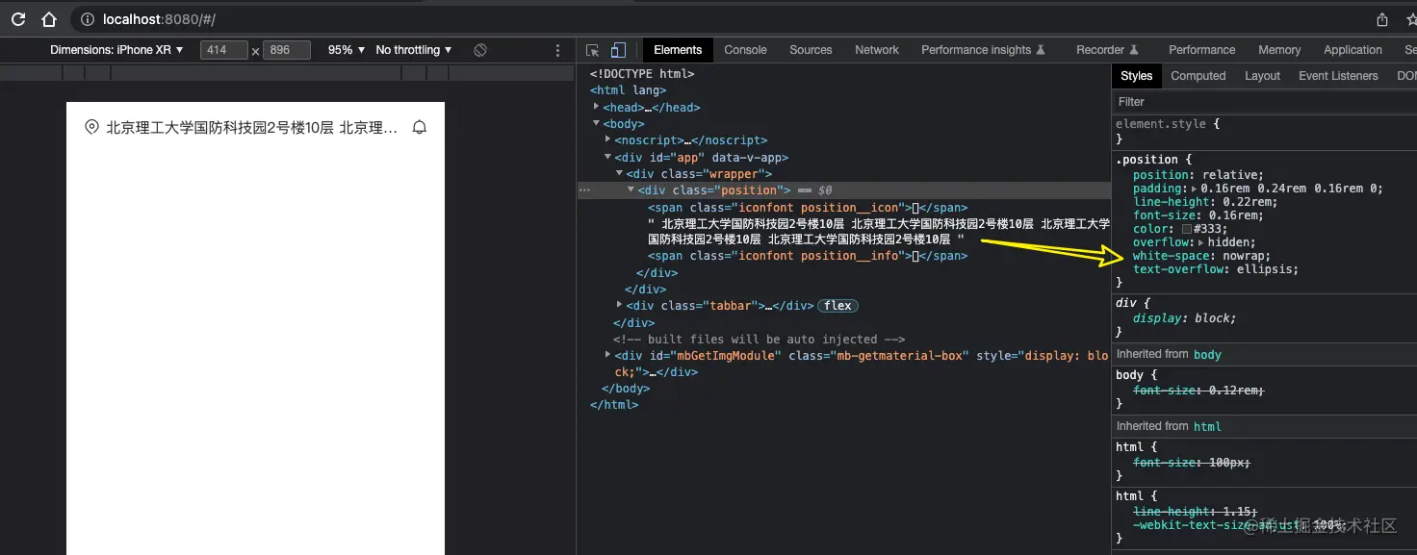Image resolution: width=1417 pixels, height=555 pixels.
Task: Open the row actions ellipsis for selected node
Action: pyautogui.click(x=583, y=190)
